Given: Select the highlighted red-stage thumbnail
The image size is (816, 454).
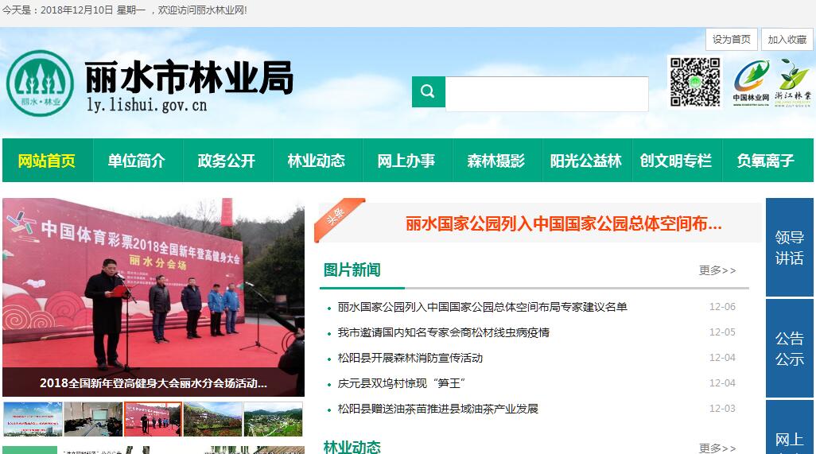Looking at the screenshot, I should (153, 419).
